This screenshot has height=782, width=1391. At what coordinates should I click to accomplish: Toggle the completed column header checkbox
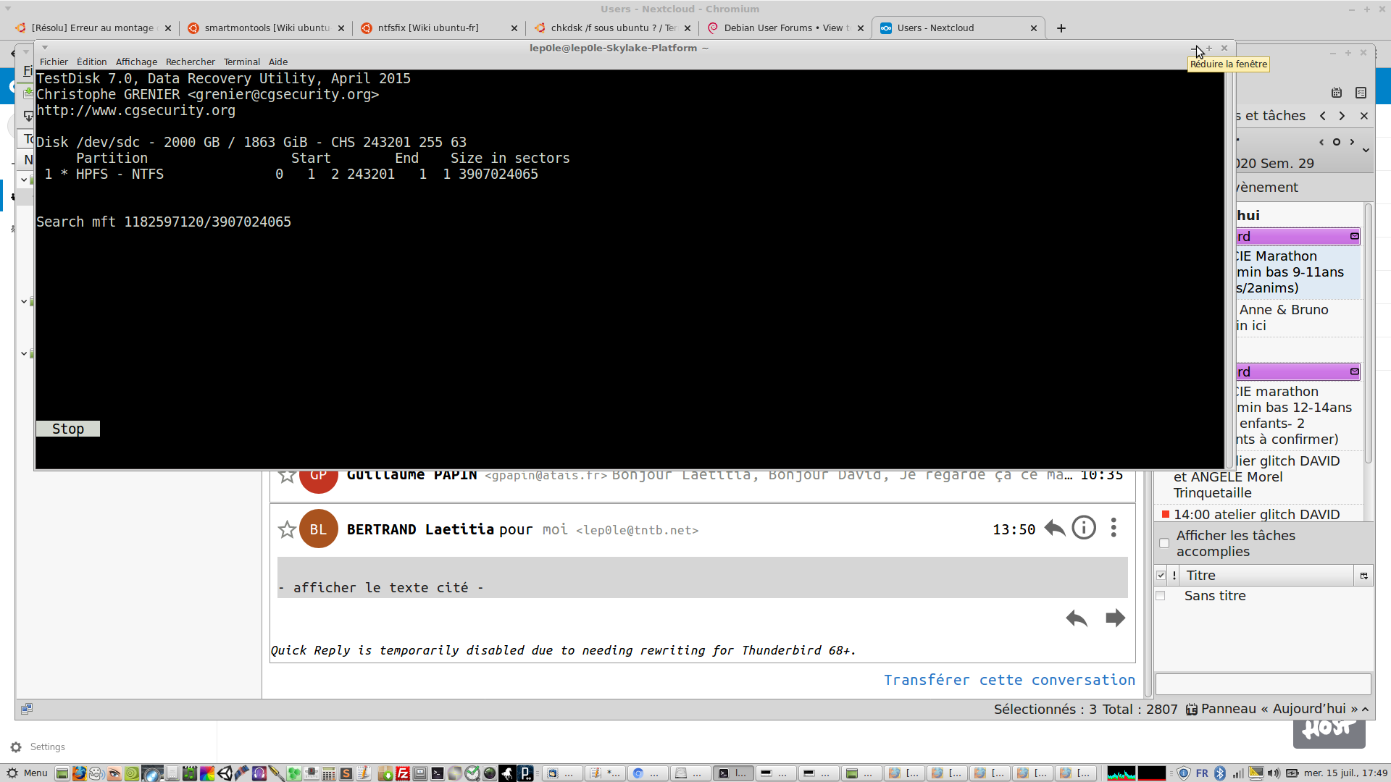tap(1161, 576)
